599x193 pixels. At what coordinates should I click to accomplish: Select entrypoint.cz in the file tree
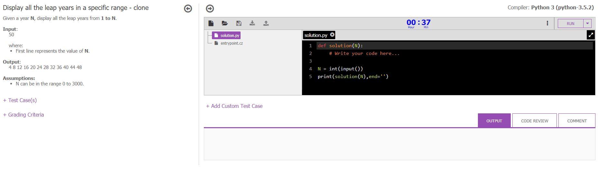(229, 43)
